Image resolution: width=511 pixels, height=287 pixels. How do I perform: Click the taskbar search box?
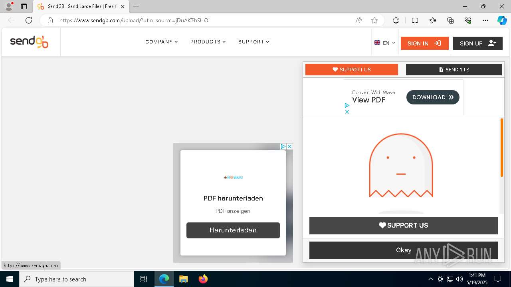coord(77,279)
